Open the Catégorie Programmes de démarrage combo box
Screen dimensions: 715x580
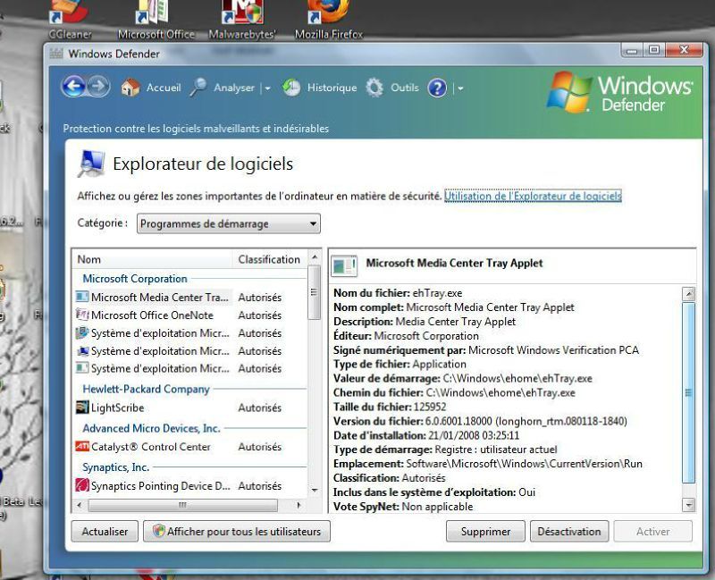coord(229,224)
